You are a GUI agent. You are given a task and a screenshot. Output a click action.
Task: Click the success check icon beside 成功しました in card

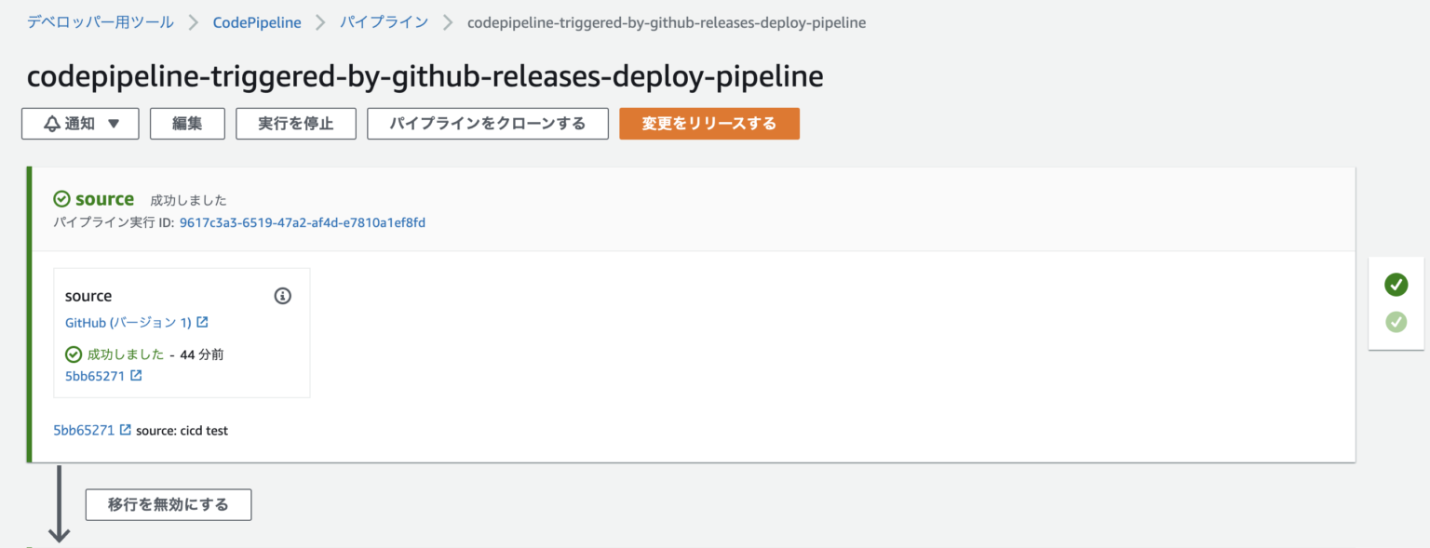74,354
